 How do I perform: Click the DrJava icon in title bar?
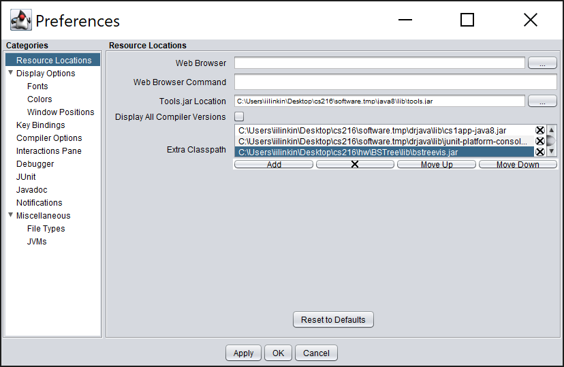tap(20, 20)
